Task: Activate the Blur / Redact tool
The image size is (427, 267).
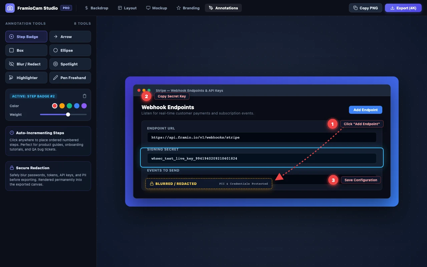Action: [x=26, y=64]
